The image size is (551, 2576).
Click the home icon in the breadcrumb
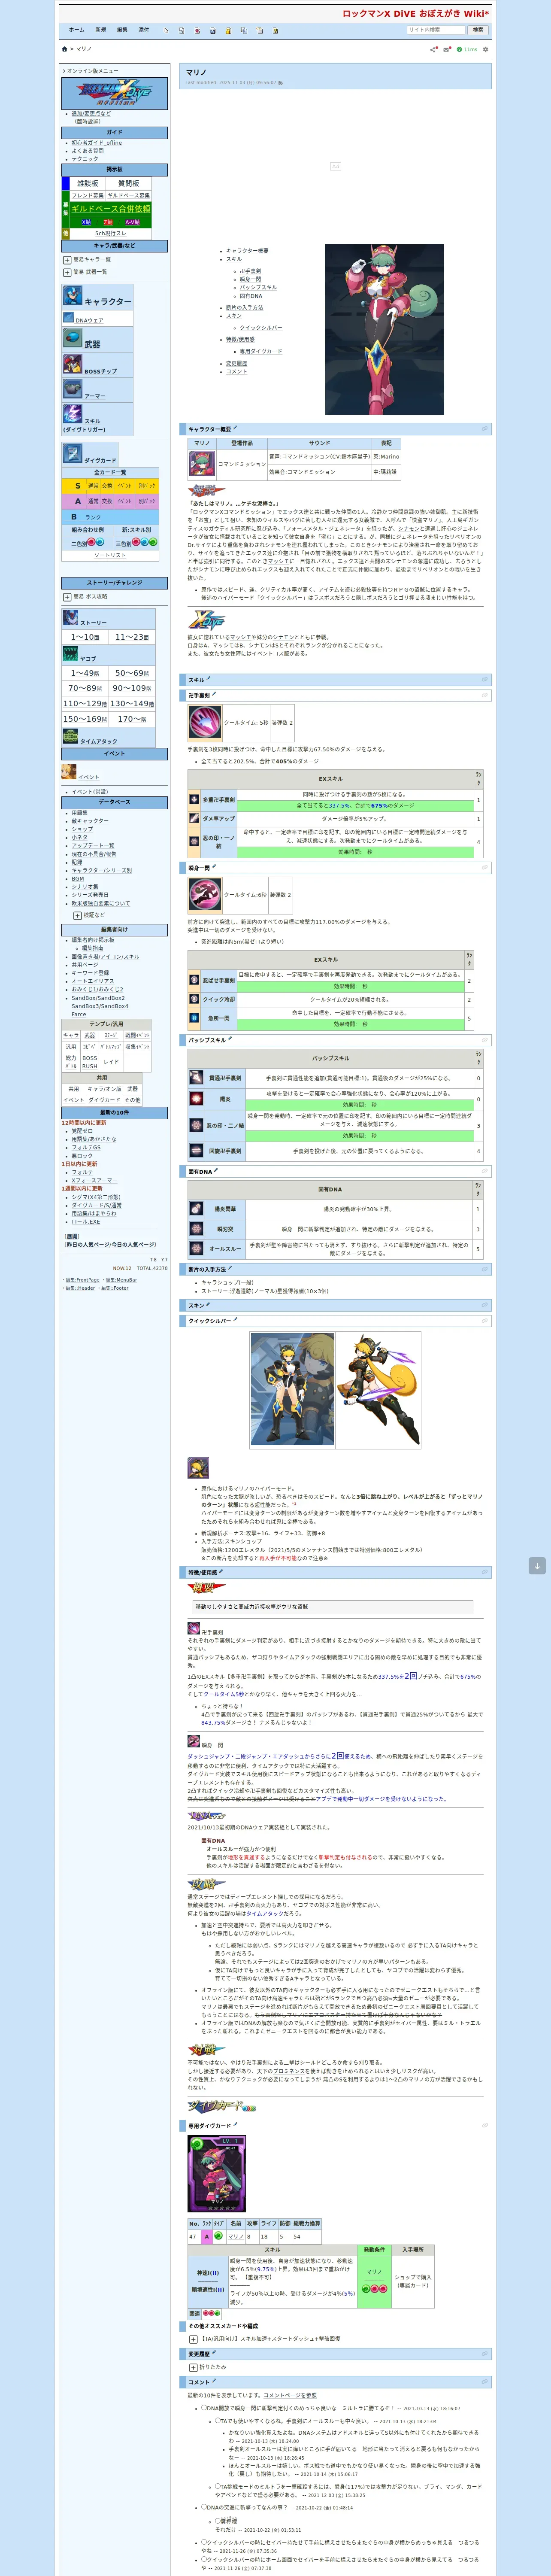[65, 49]
